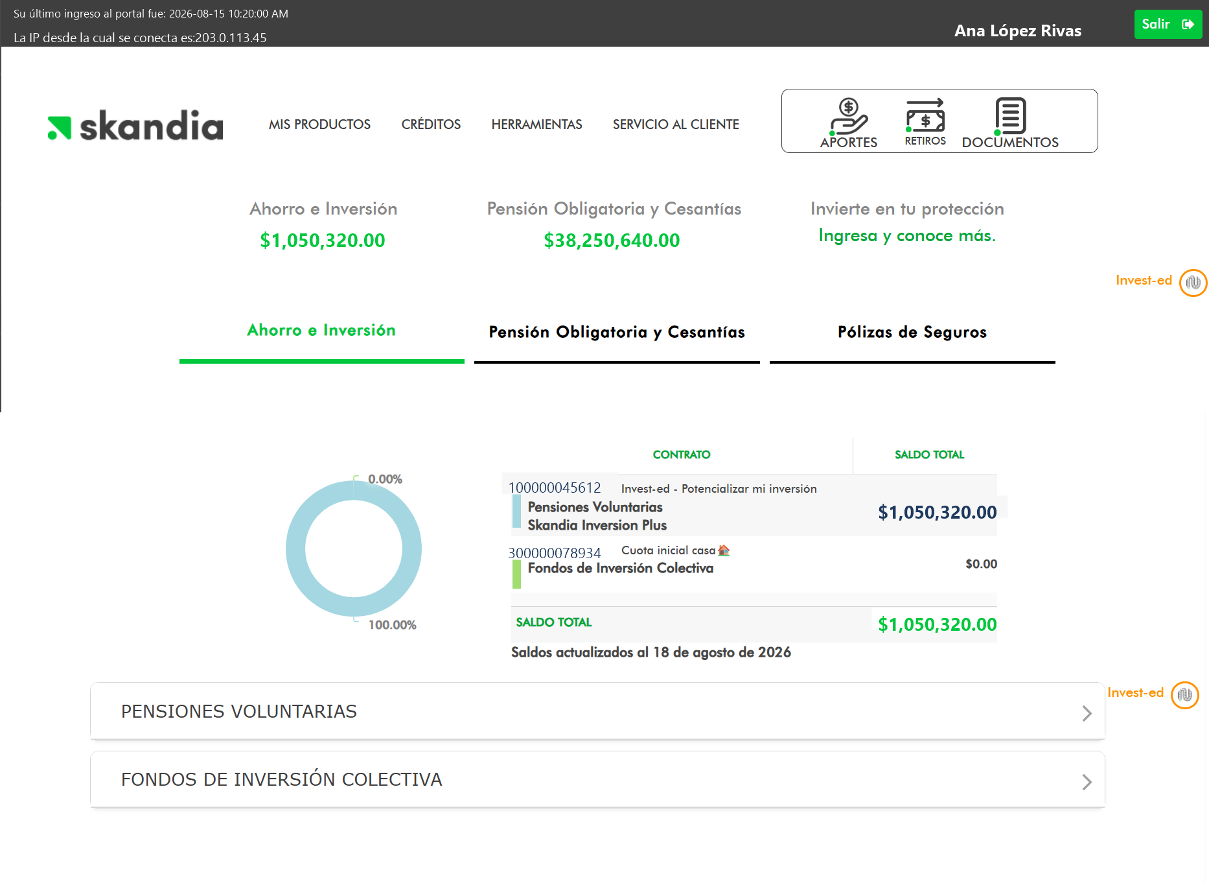Click the last portal login timestamp text
This screenshot has height=883, width=1209.
[151, 14]
